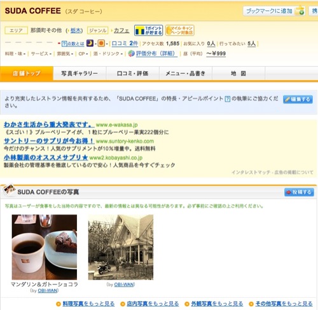
Task: Open the 口コミ 2件 reviews link
Action: [x=125, y=43]
